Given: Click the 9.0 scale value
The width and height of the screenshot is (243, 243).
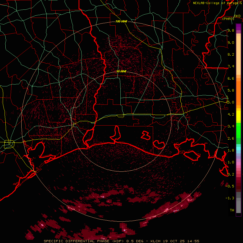Looking at the screenshot, I should (231, 42).
